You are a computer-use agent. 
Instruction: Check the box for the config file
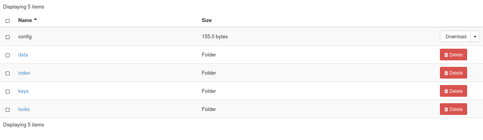(7, 37)
